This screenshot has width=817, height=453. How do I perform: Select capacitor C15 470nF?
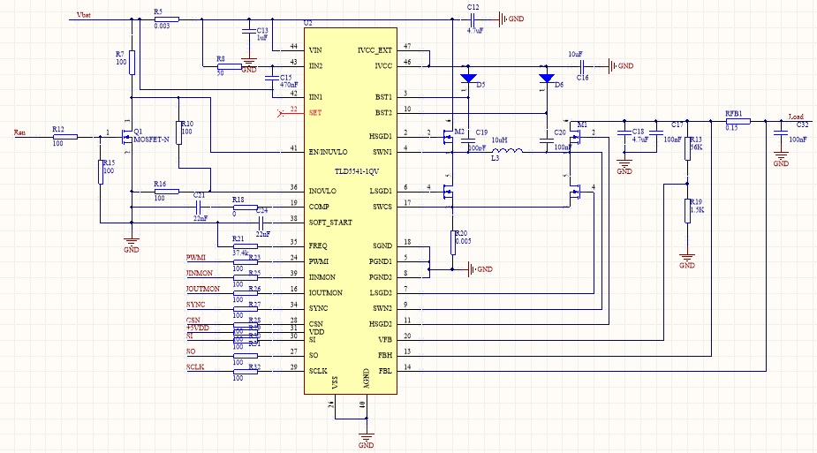(272, 78)
